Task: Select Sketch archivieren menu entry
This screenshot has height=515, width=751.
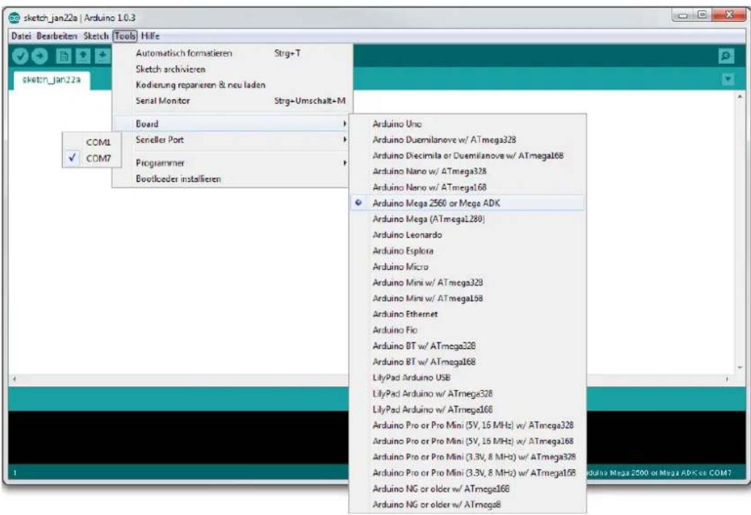Action: tap(232, 69)
